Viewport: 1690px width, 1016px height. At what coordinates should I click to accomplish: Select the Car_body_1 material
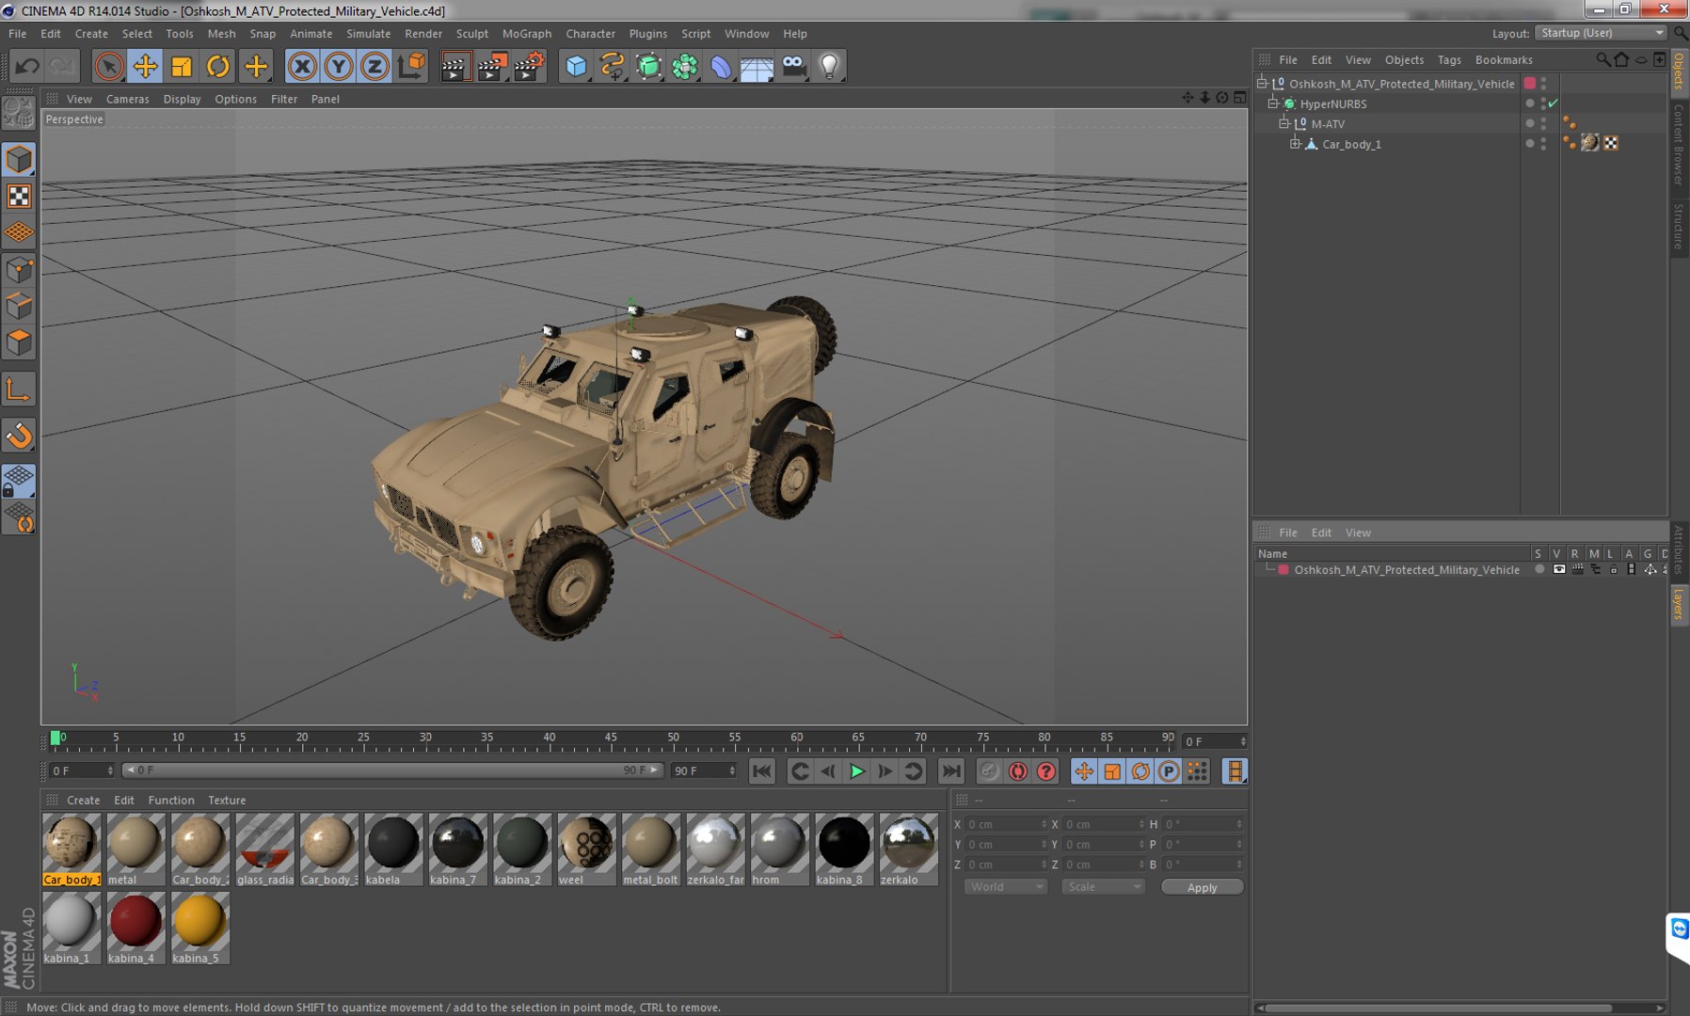[x=72, y=849]
